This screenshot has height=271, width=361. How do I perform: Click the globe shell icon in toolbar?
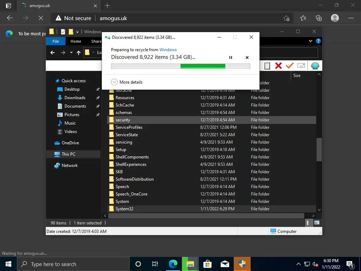click(x=315, y=66)
